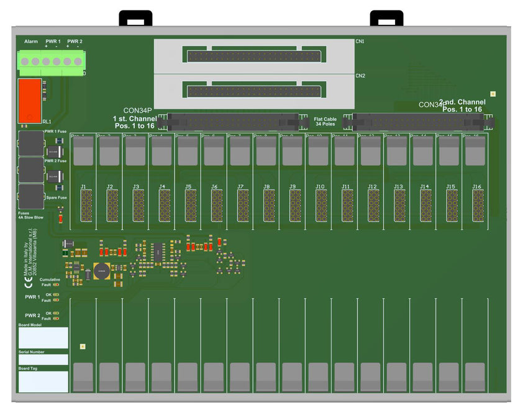Select the green Alarm/PWR terminal block

(52, 62)
